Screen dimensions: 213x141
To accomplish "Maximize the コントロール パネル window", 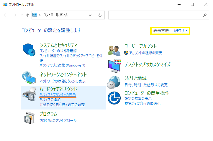I will coord(192,4).
